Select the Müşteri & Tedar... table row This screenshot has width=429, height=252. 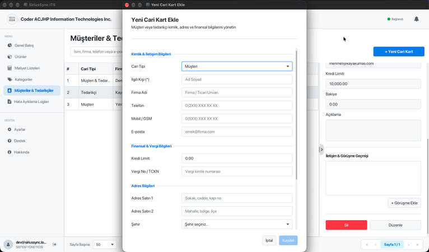pos(94,81)
